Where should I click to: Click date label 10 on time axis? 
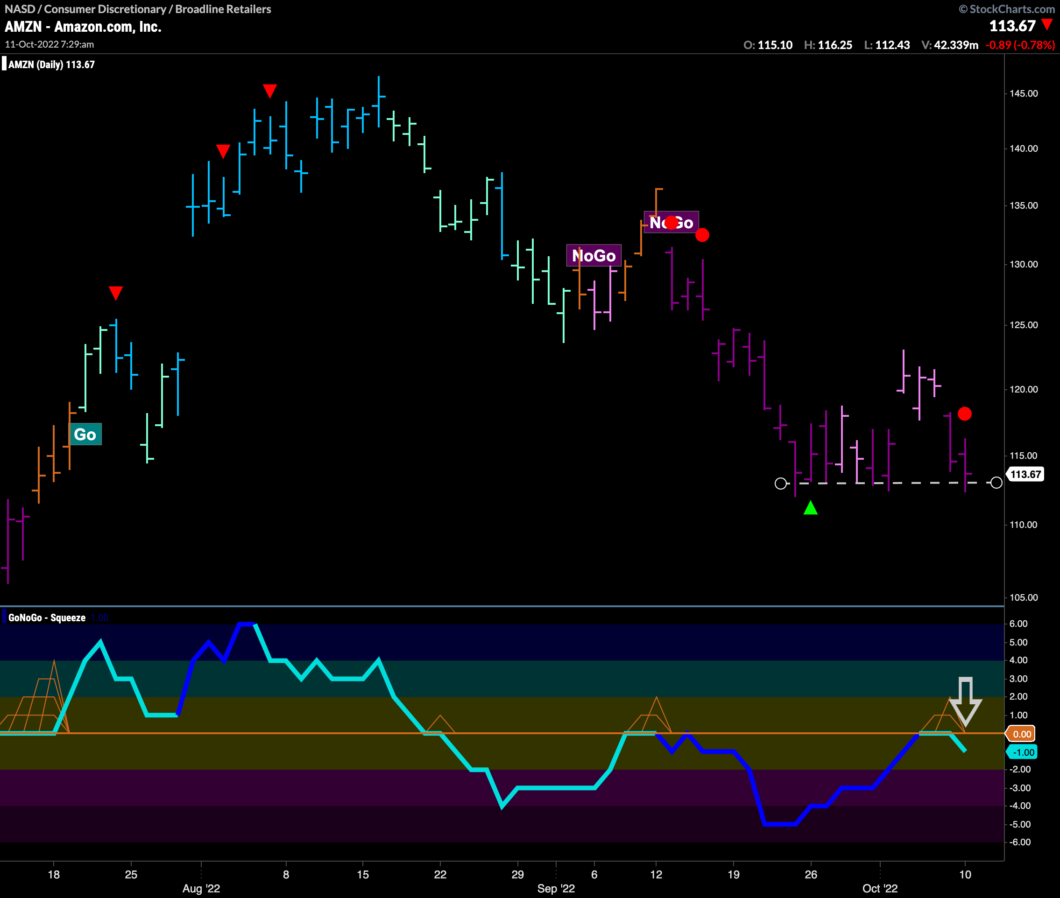(965, 875)
